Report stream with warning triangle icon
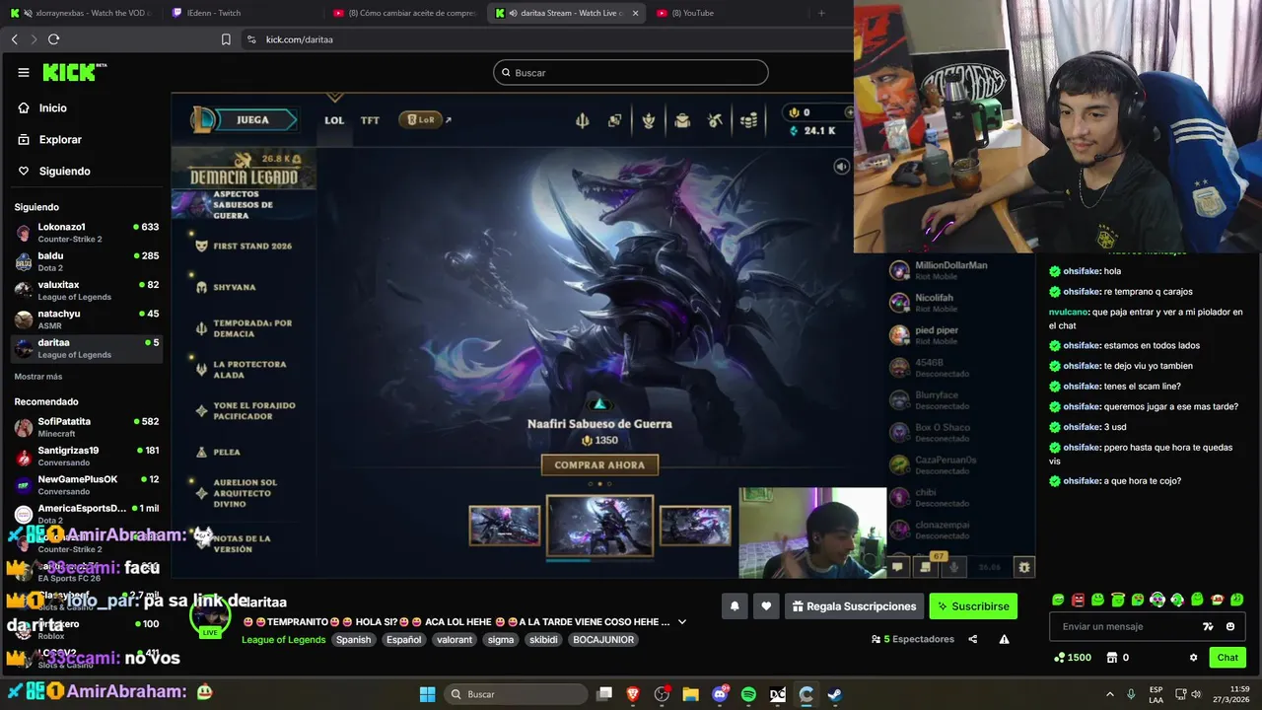The image size is (1262, 710). coord(1004,639)
